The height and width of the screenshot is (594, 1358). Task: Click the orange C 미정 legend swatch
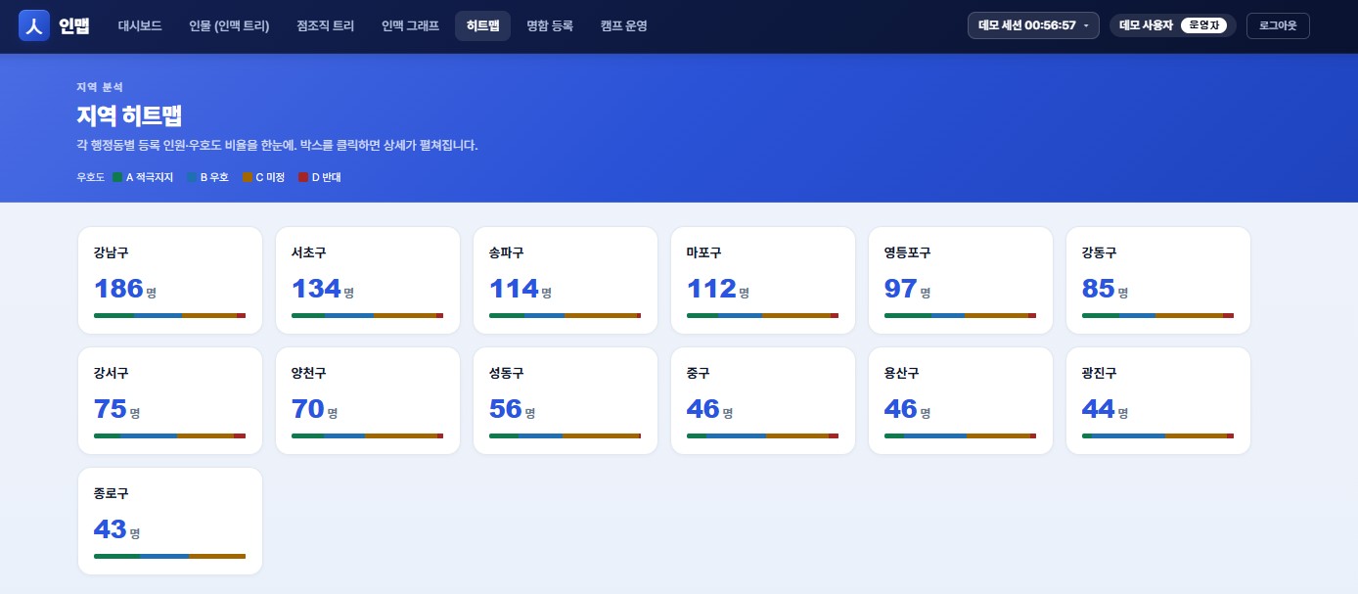(x=248, y=177)
